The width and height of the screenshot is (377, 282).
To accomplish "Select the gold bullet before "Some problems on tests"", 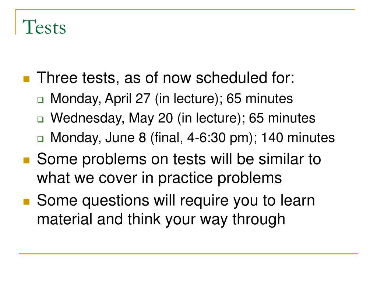I will click(27, 160).
